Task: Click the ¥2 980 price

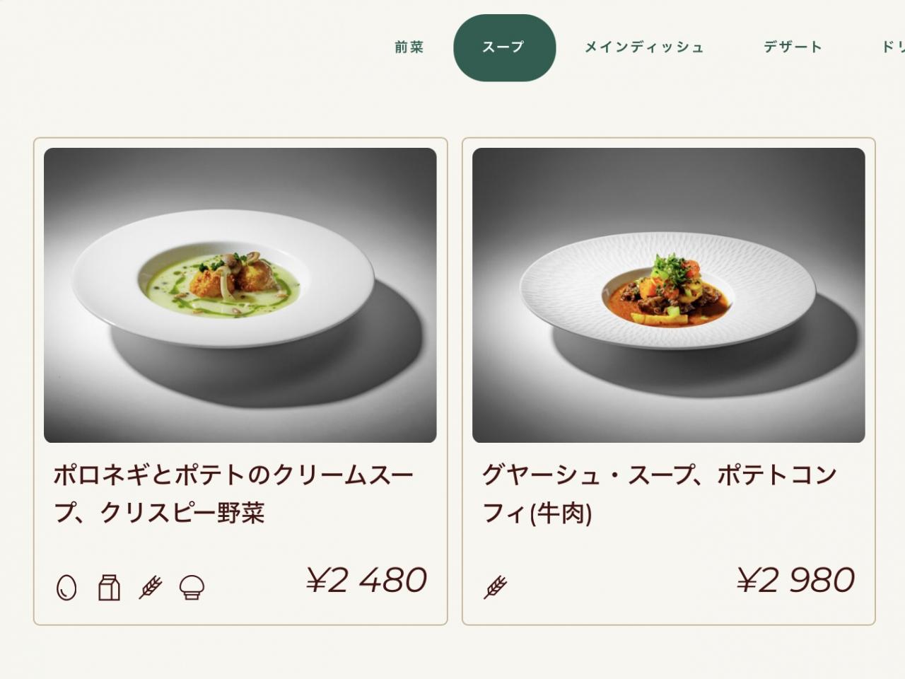Action: pyautogui.click(x=795, y=580)
